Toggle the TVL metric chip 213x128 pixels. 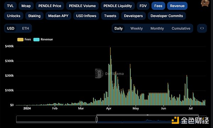tap(10, 6)
